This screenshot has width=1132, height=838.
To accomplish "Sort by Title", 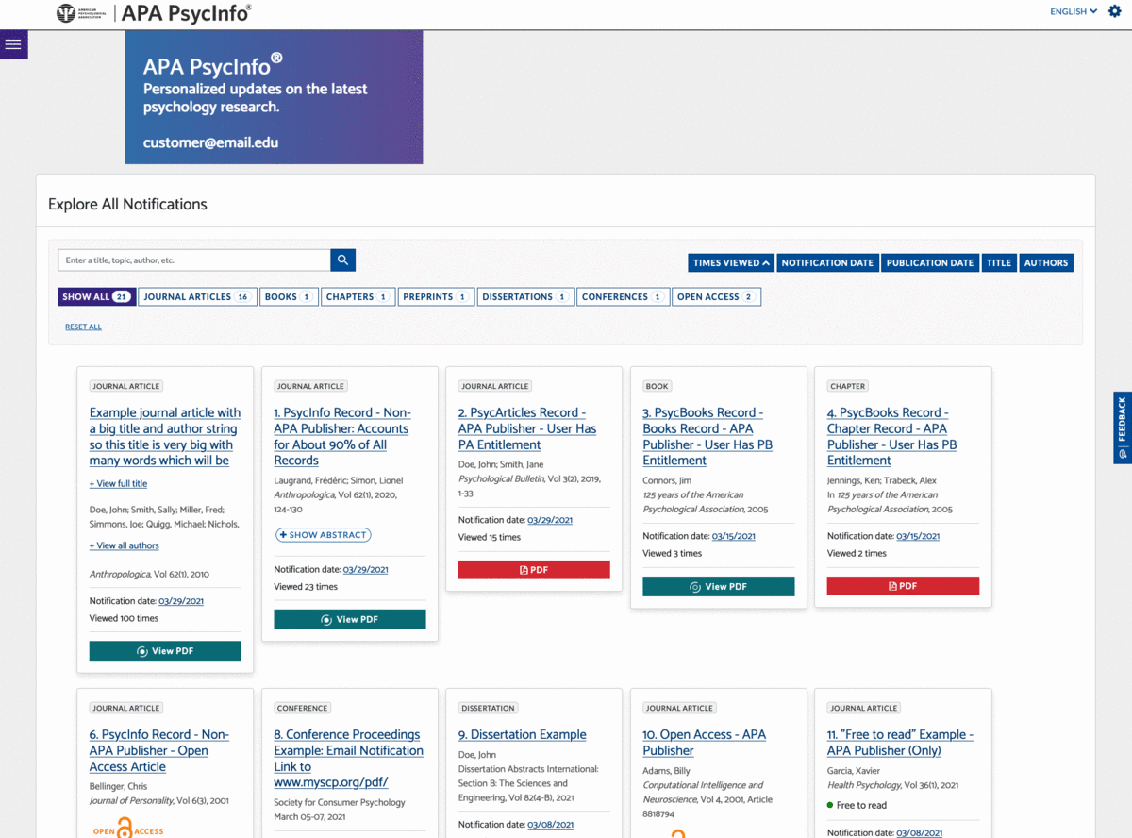I will coord(999,263).
